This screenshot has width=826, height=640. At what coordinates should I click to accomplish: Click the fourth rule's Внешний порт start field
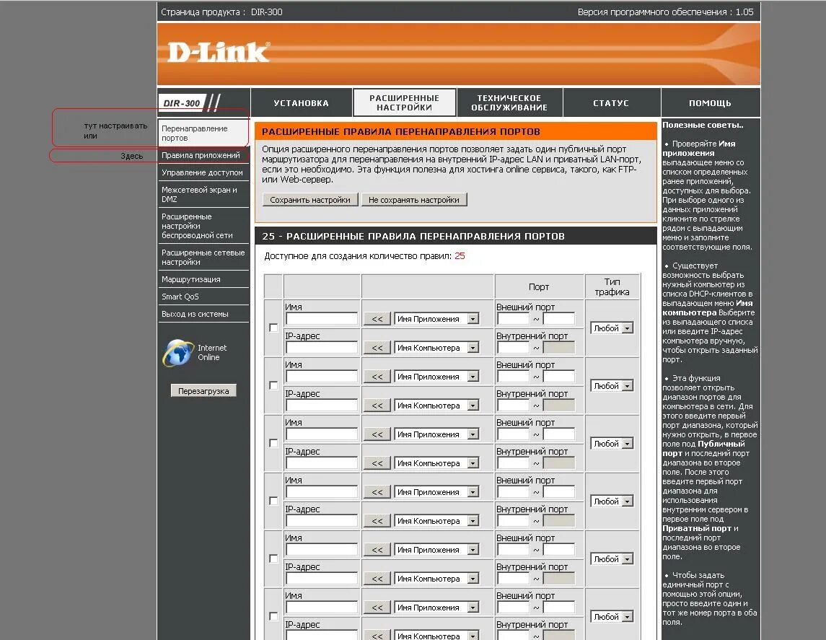pos(514,492)
